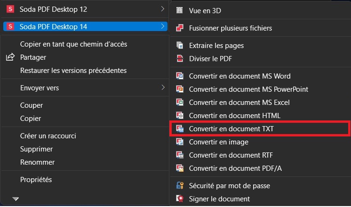Expand the Envoyer vers submenu arrow
Screen dimensions: 351x207
pyautogui.click(x=163, y=88)
